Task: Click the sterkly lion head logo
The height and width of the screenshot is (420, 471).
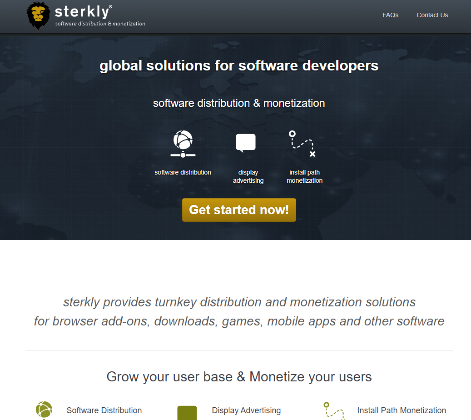Action: [38, 16]
